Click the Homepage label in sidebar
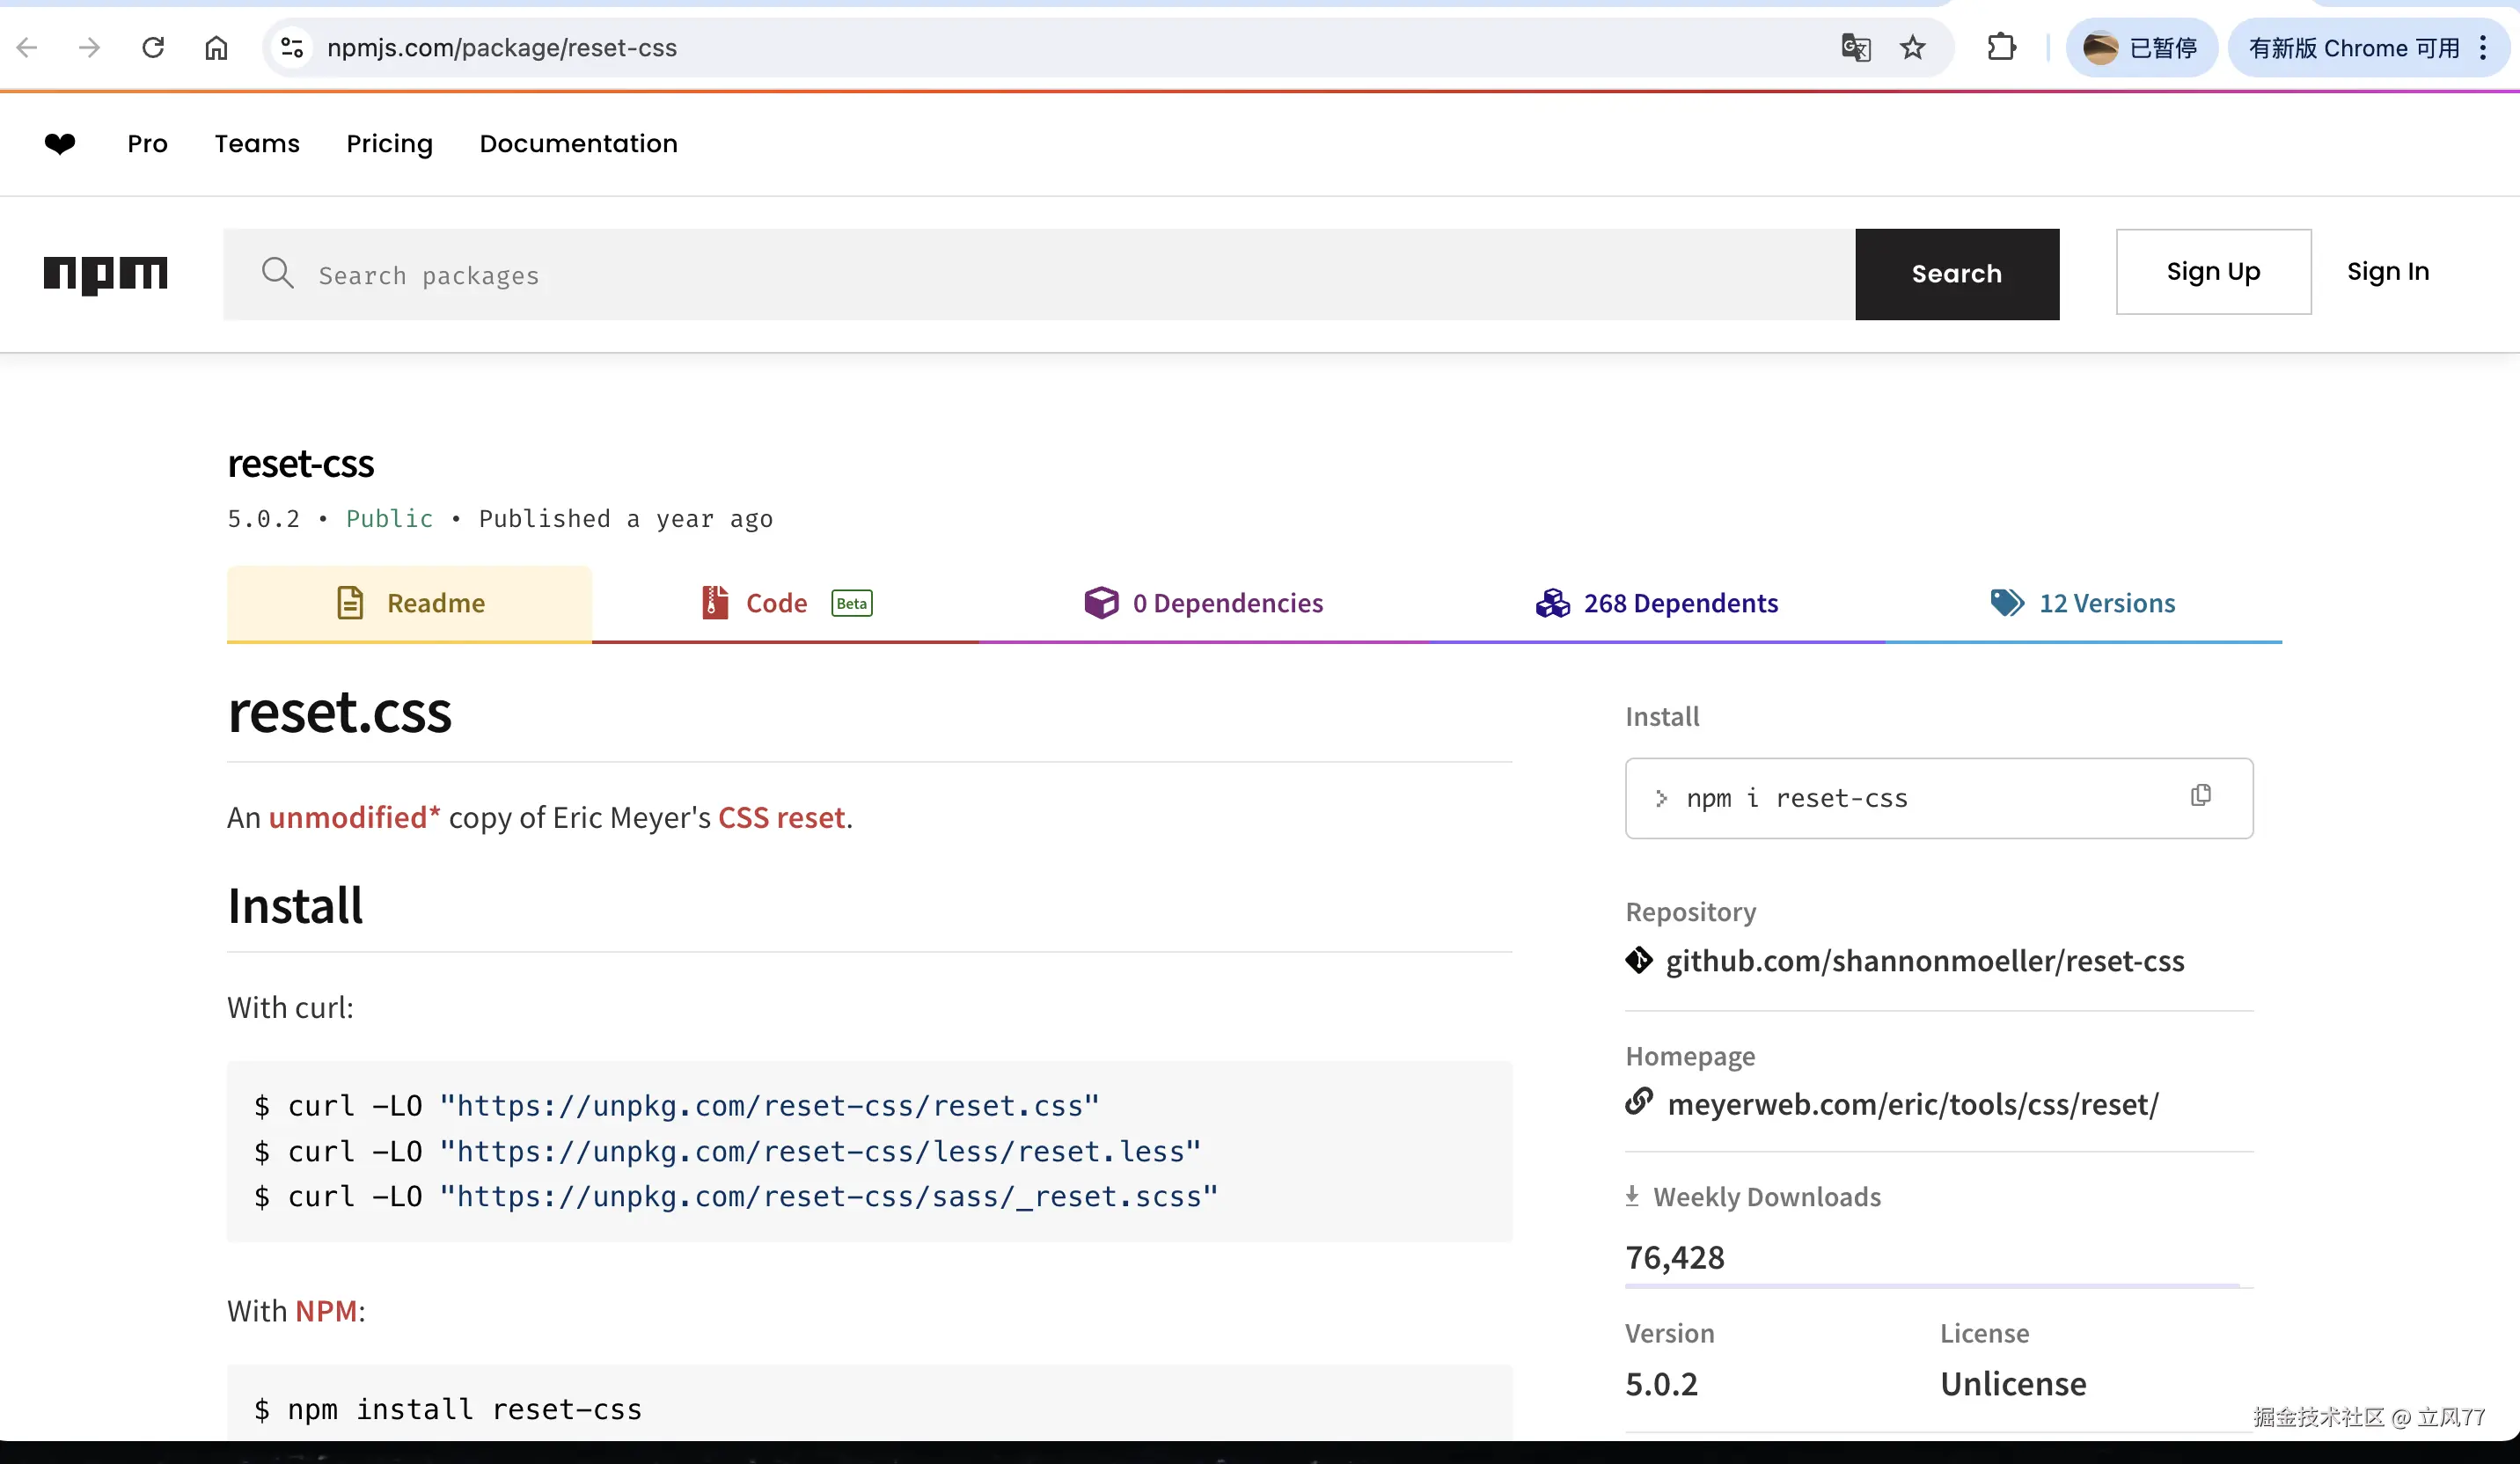Image resolution: width=2520 pixels, height=1464 pixels. [x=1690, y=1055]
